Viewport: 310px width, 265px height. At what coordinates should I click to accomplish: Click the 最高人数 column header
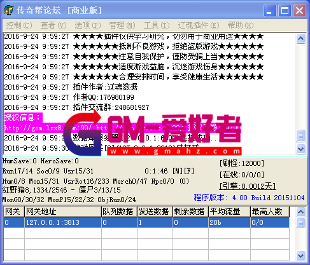270,212
